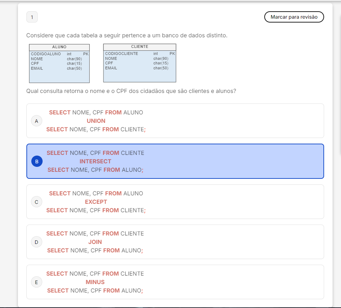Click the CODIGOCLIENTE field in CLIENTE table

tap(121, 54)
